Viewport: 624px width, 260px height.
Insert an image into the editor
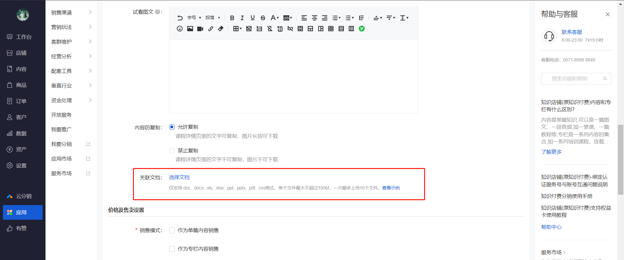[x=190, y=29]
